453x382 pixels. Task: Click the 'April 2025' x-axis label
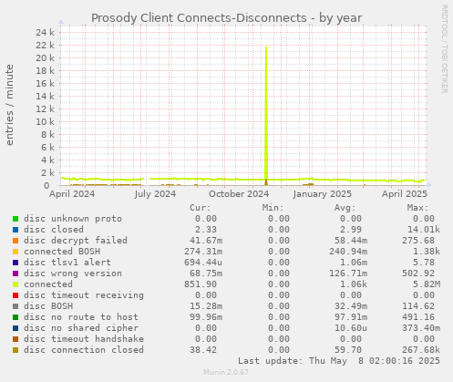click(405, 194)
